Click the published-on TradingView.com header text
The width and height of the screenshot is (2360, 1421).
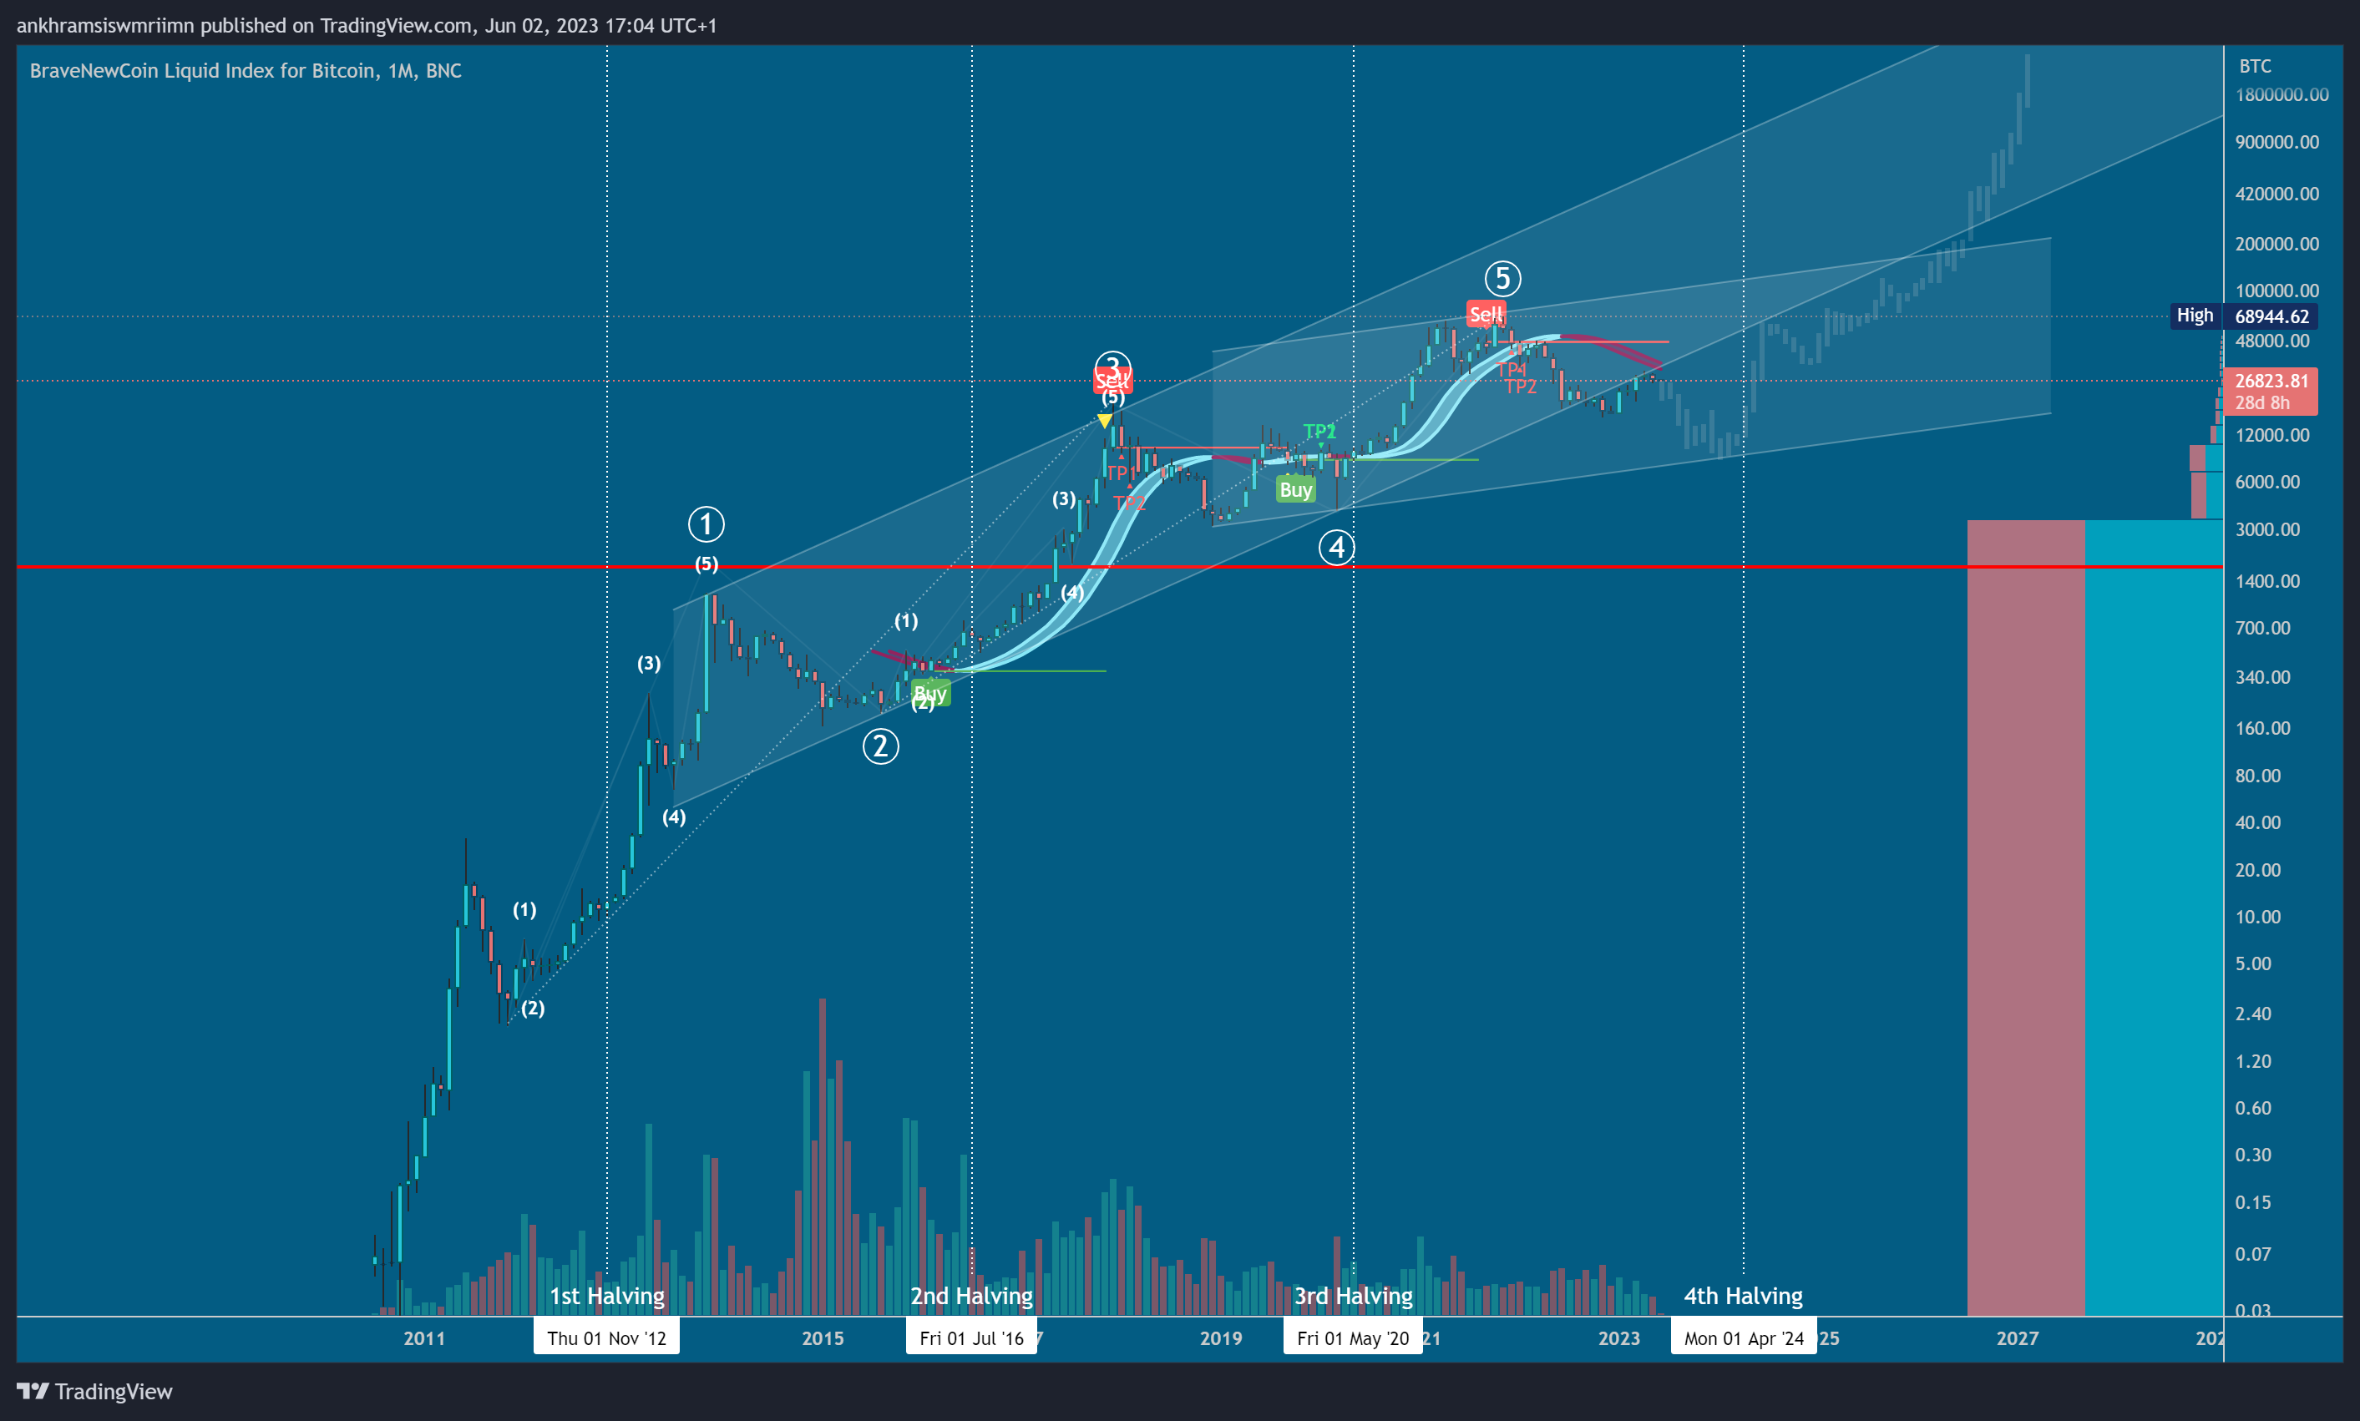pyautogui.click(x=367, y=25)
